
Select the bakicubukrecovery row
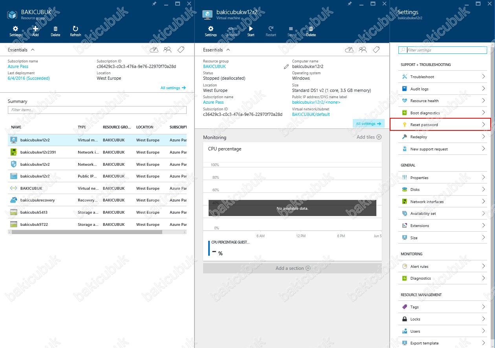(x=97, y=200)
